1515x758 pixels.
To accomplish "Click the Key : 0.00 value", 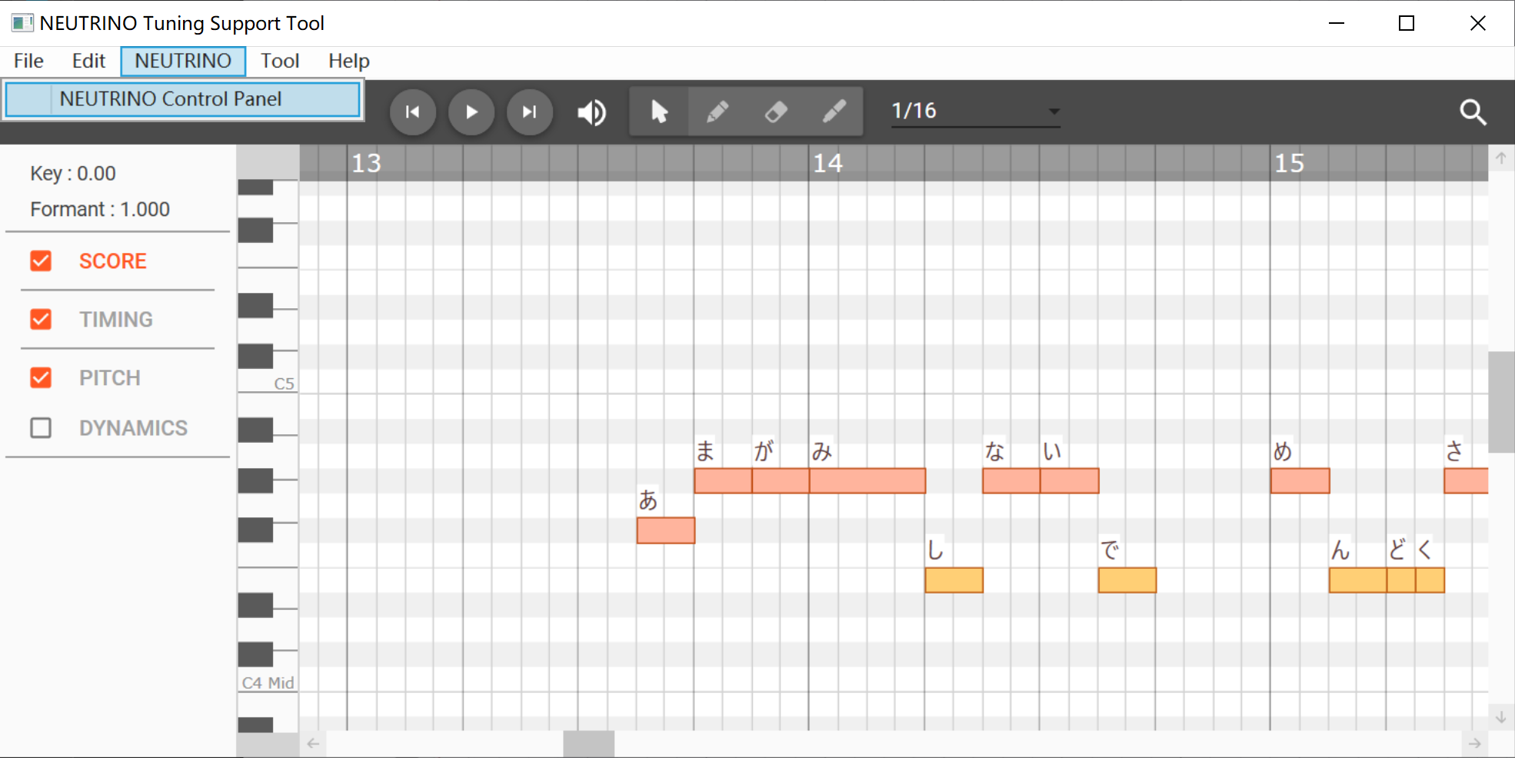I will (73, 174).
